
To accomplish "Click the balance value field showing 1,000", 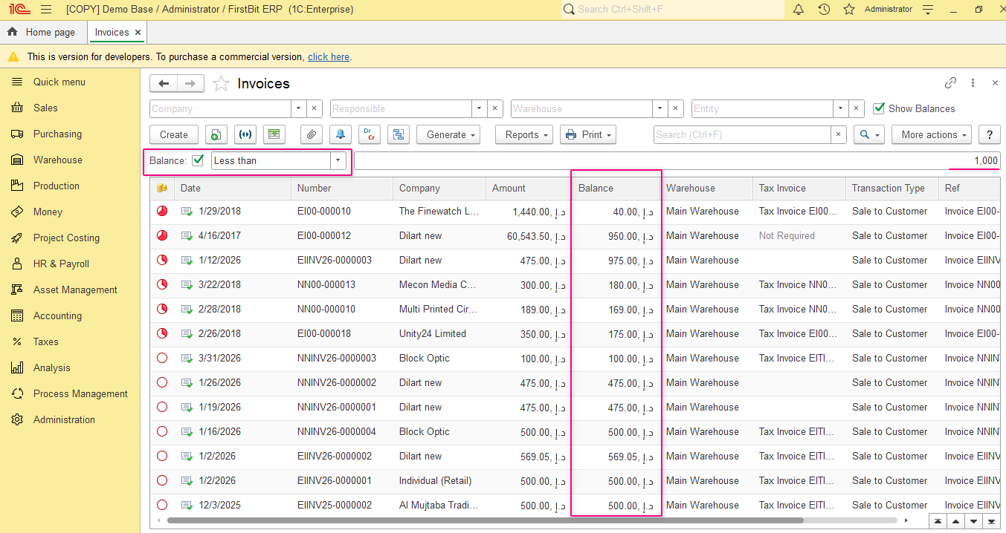I will tap(677, 160).
